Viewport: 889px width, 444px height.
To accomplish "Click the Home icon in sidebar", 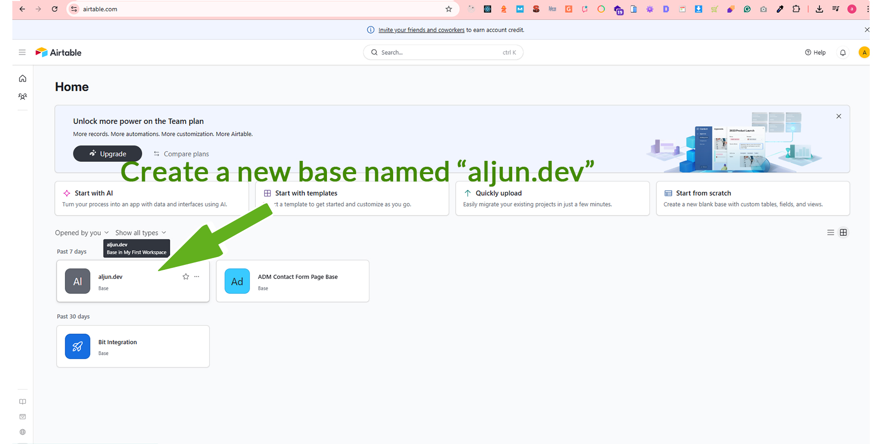I will 23,78.
